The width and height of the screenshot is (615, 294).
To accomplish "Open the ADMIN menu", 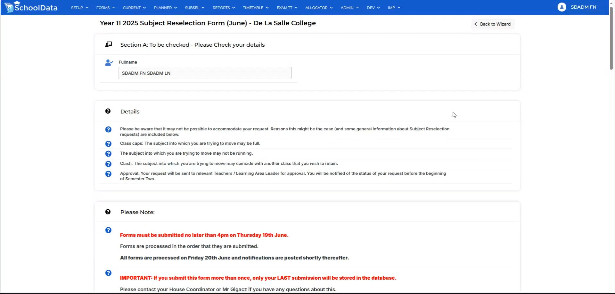I will pos(350,8).
